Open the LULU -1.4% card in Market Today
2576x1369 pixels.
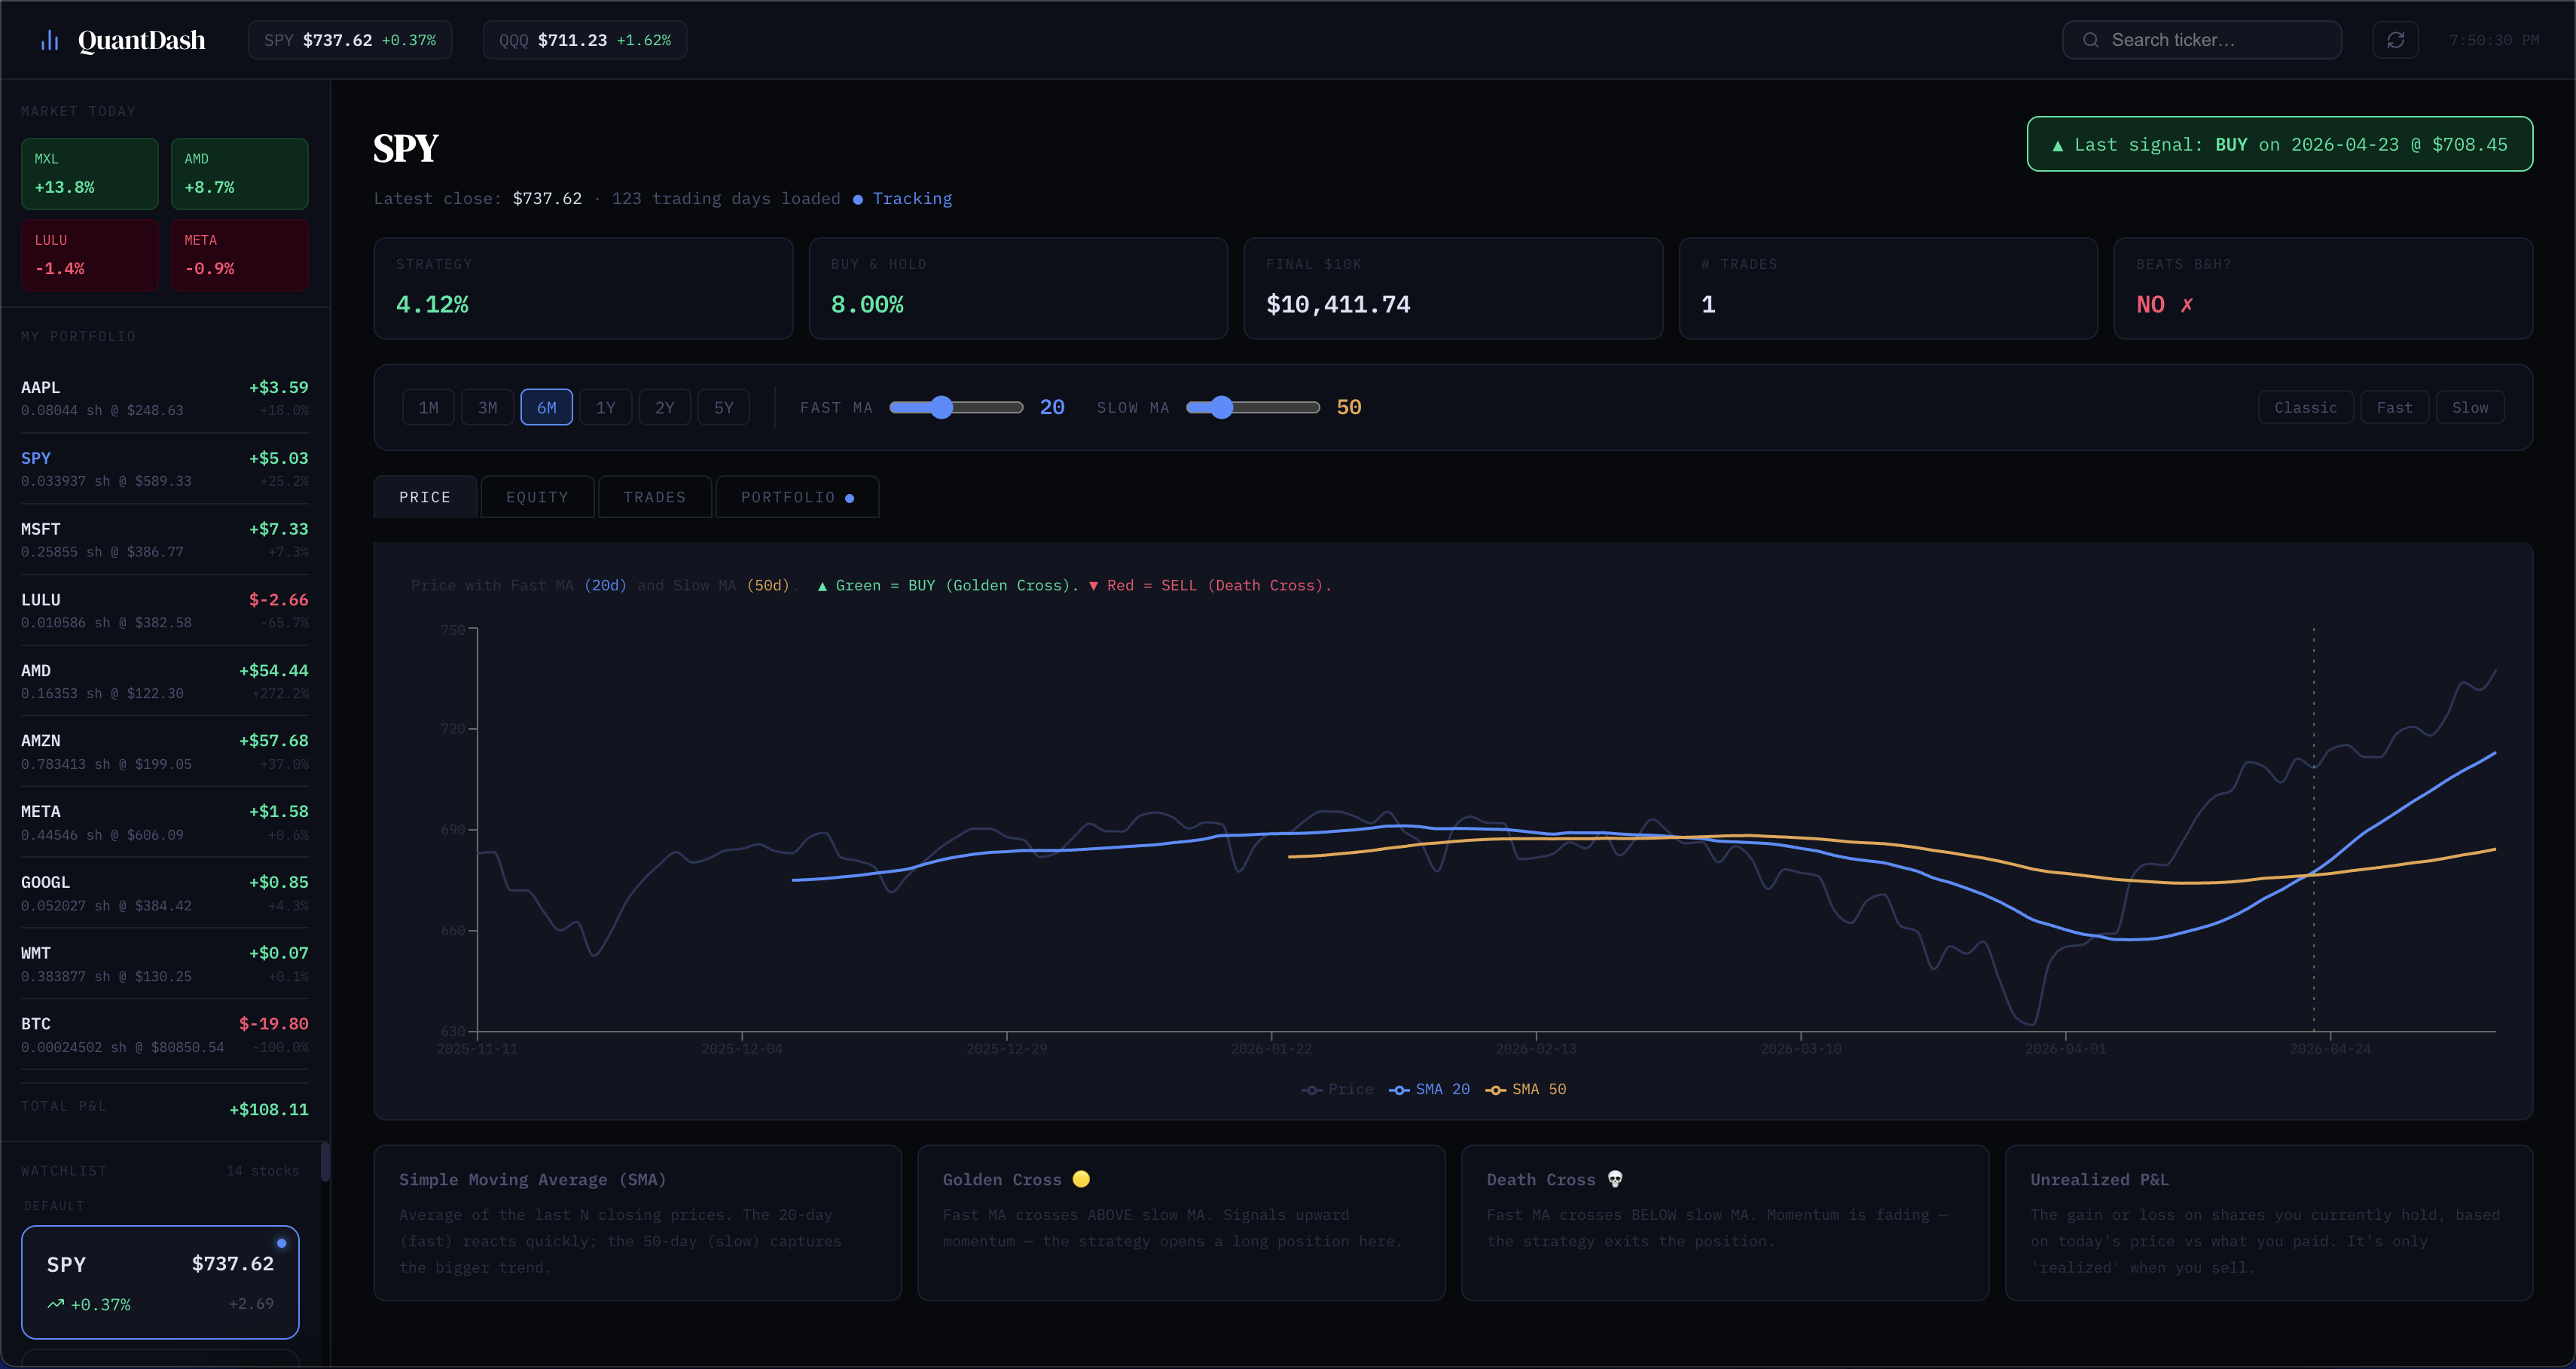point(90,255)
